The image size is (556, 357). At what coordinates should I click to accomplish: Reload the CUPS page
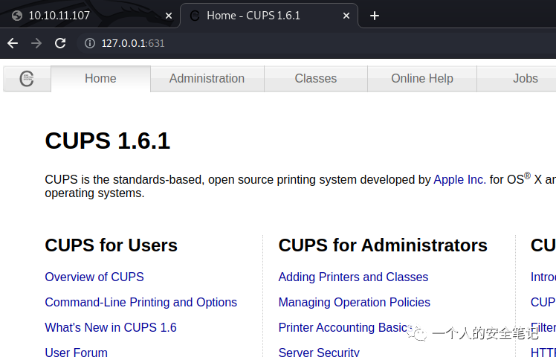pyautogui.click(x=60, y=43)
